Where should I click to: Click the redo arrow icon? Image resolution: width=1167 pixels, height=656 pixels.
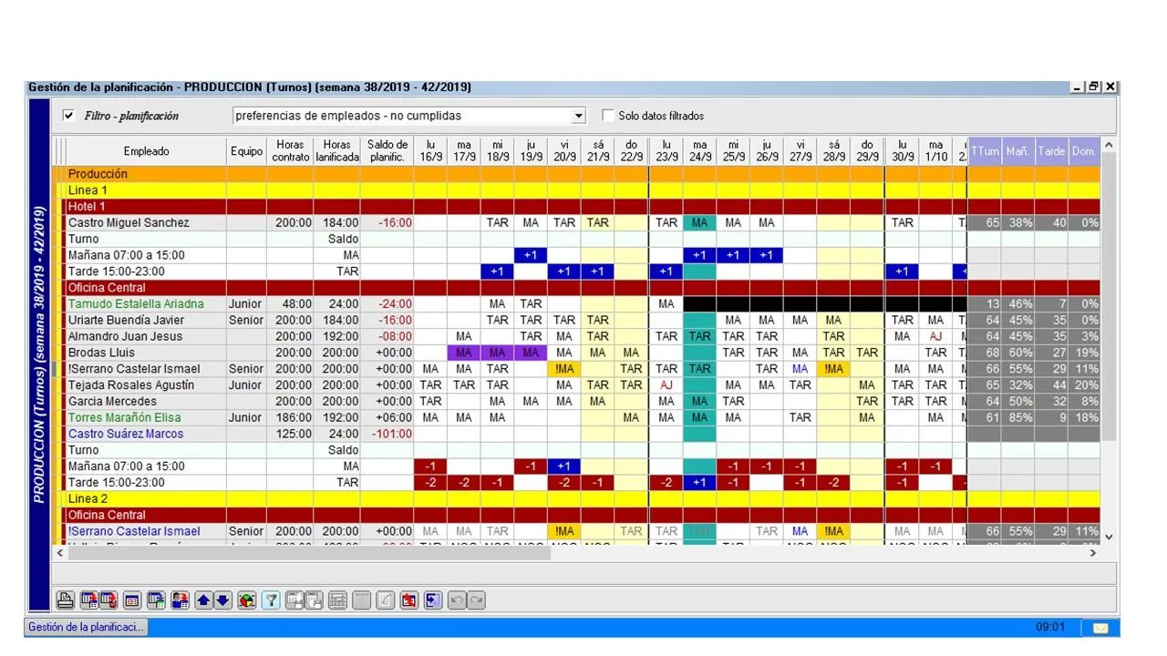tap(476, 600)
